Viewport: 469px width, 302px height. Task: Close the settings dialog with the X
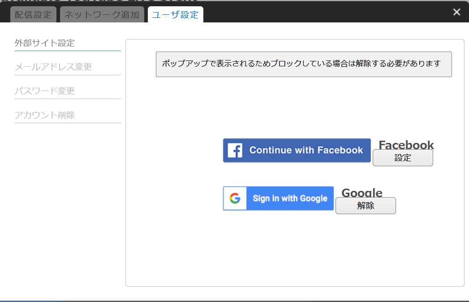point(456,12)
